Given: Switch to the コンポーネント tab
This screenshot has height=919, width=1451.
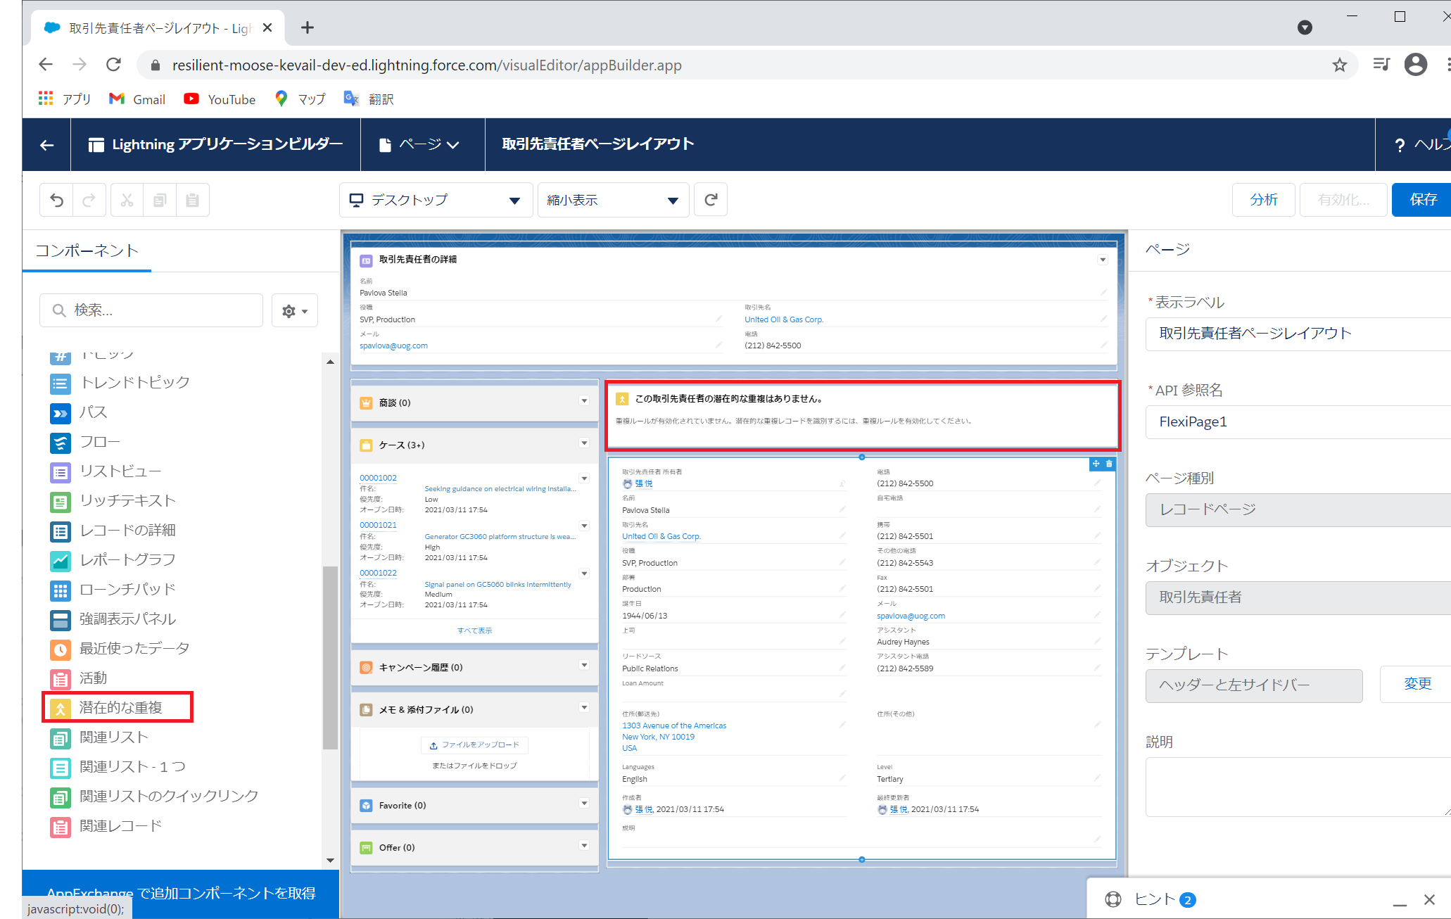Looking at the screenshot, I should [87, 251].
